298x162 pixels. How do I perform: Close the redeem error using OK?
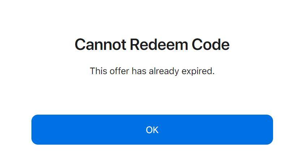[x=152, y=130]
